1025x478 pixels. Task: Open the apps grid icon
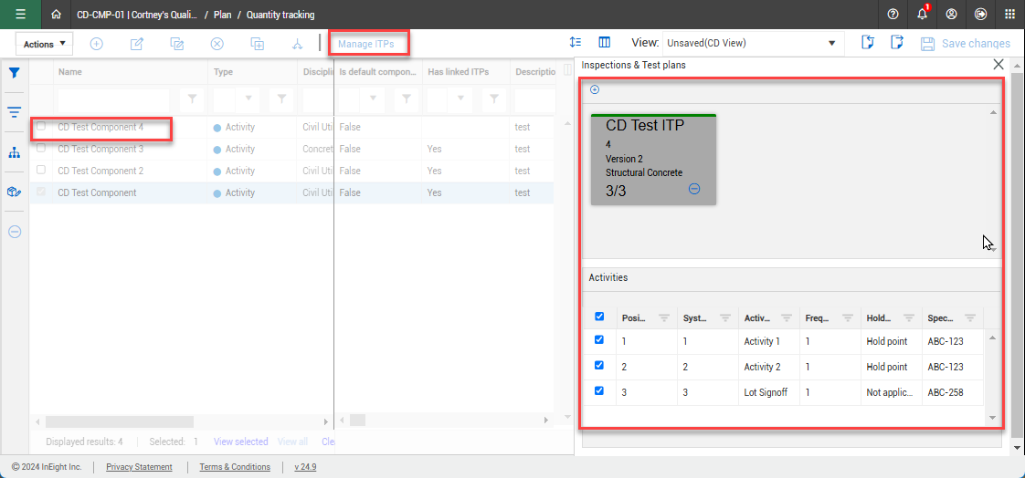(1009, 15)
